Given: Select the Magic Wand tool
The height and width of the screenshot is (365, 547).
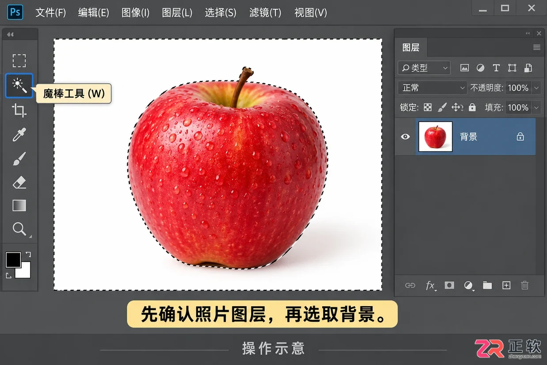Looking at the screenshot, I should (19, 85).
